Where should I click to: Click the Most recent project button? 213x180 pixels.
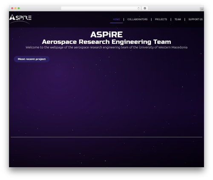[32, 59]
